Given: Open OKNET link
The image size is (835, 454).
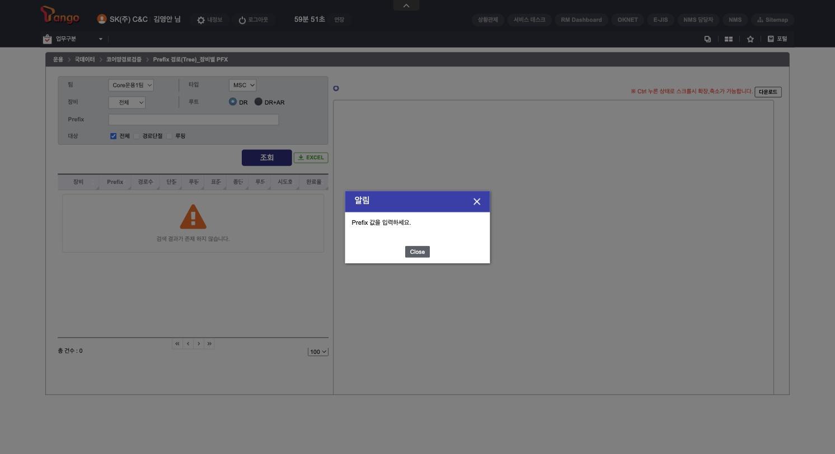Looking at the screenshot, I should click(627, 20).
